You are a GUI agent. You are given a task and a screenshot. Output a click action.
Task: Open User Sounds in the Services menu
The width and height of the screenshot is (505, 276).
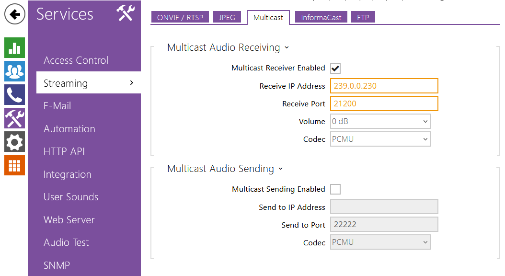coord(71,197)
